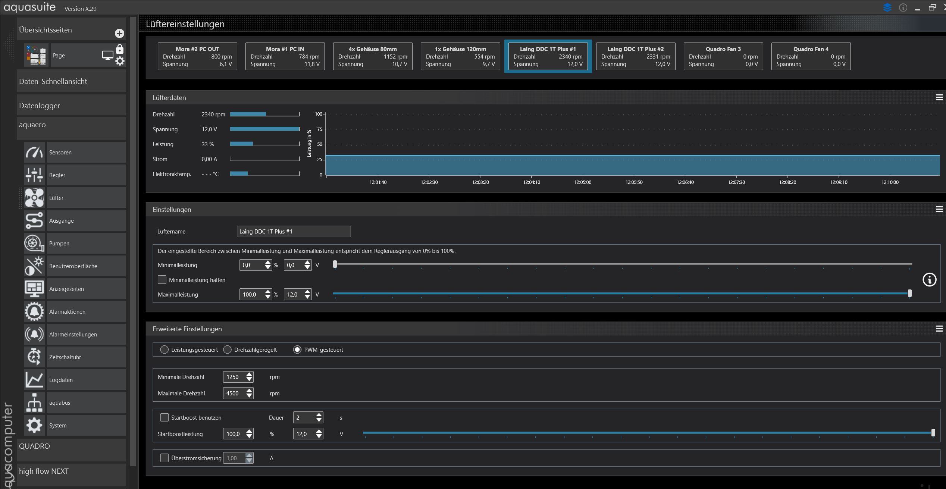Click Startboost Dauer stepper arrows
Image resolution: width=946 pixels, height=489 pixels.
319,417
